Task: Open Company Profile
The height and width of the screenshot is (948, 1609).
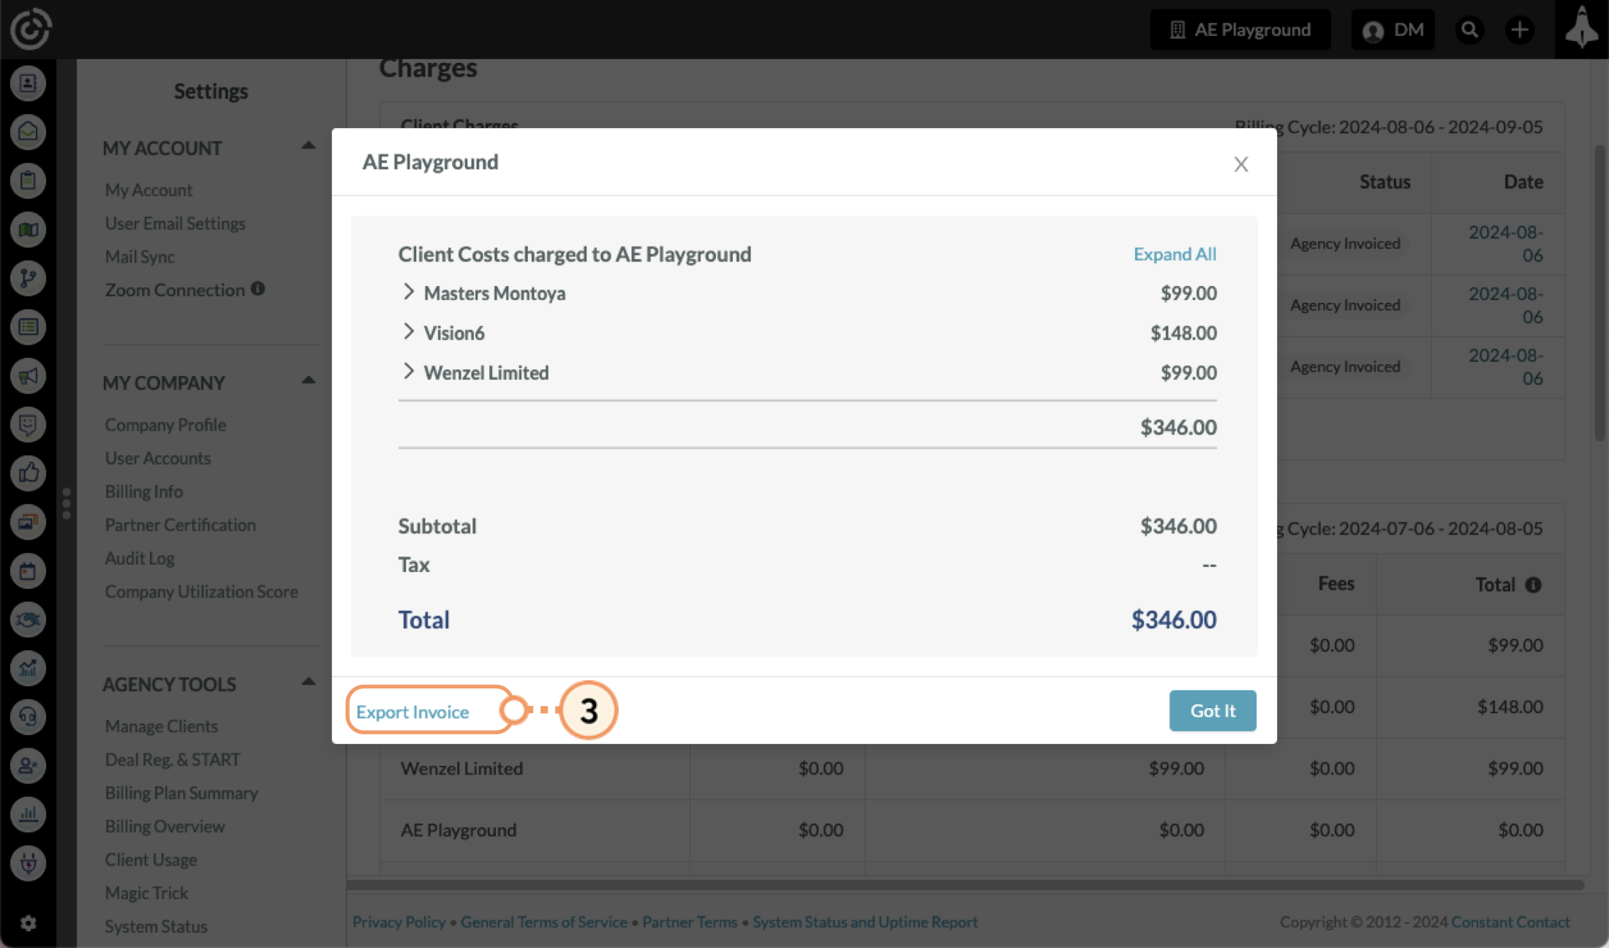Action: click(x=165, y=425)
